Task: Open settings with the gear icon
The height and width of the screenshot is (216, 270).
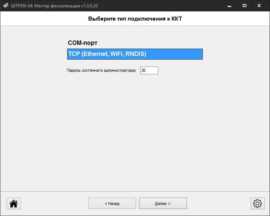Action: click(257, 203)
